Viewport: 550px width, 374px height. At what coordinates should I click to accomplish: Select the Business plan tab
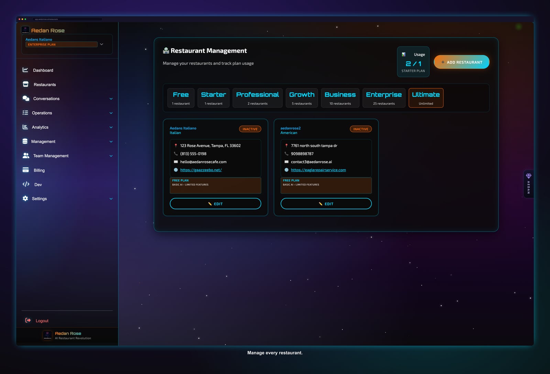pos(340,98)
